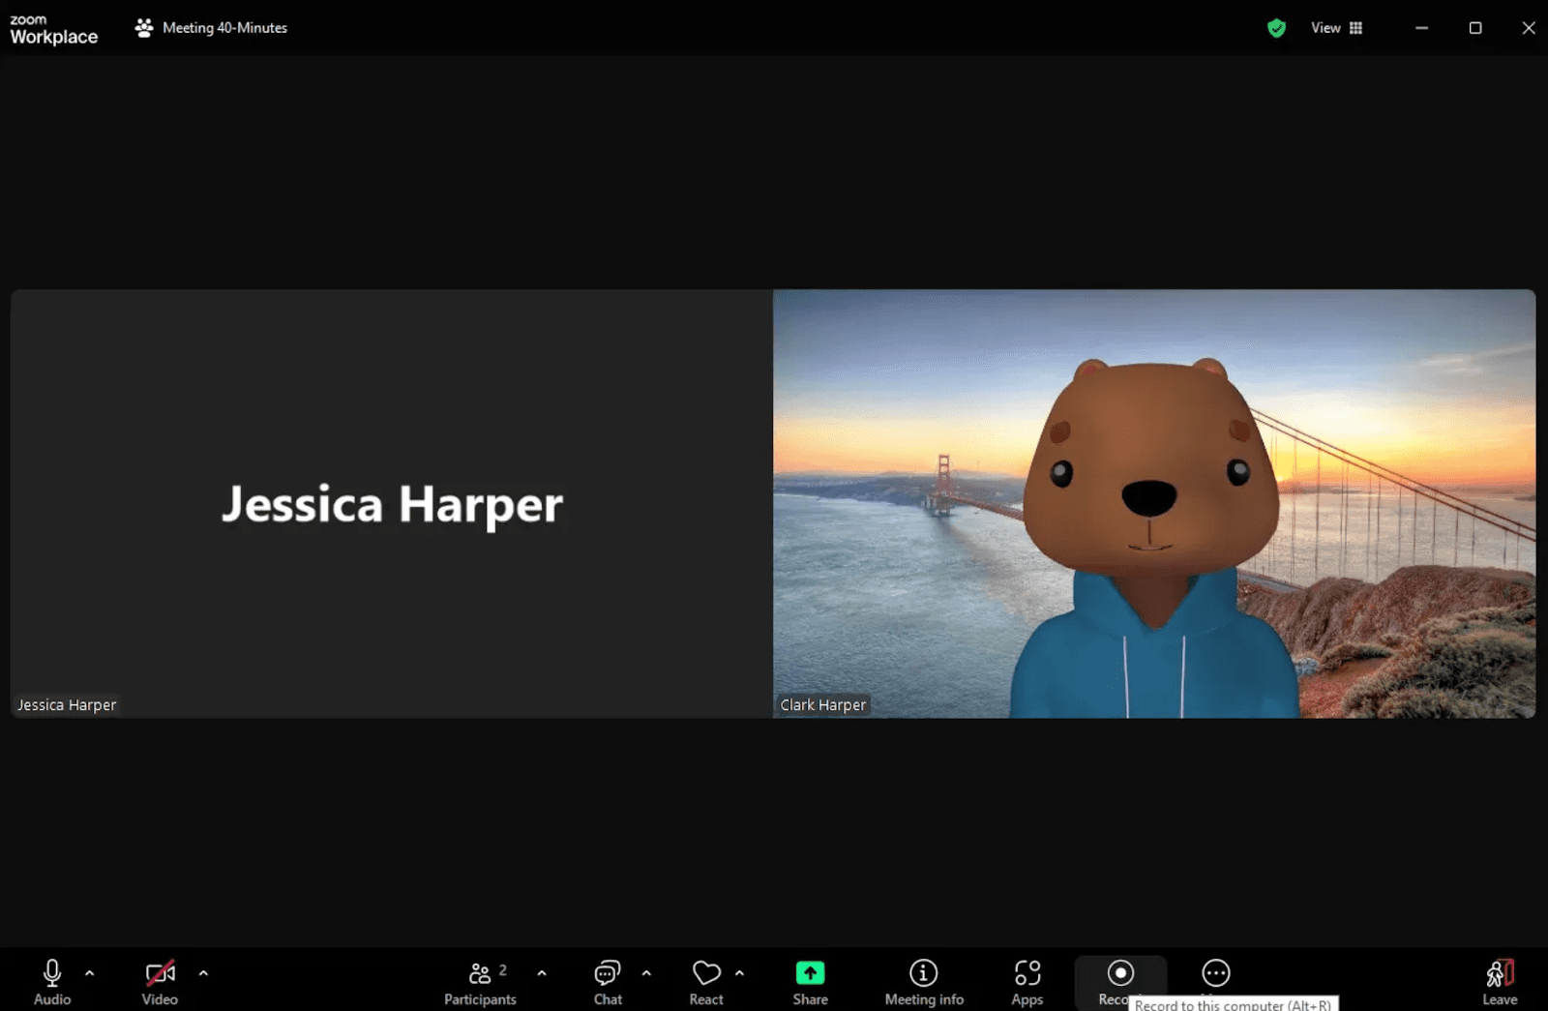Open the More options ellipsis
Screen dimensions: 1548x1011
tap(1216, 972)
